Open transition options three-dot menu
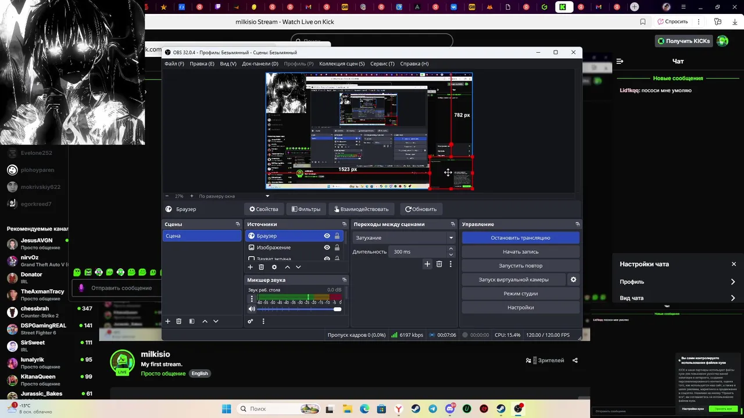The height and width of the screenshot is (418, 744). pos(450,264)
